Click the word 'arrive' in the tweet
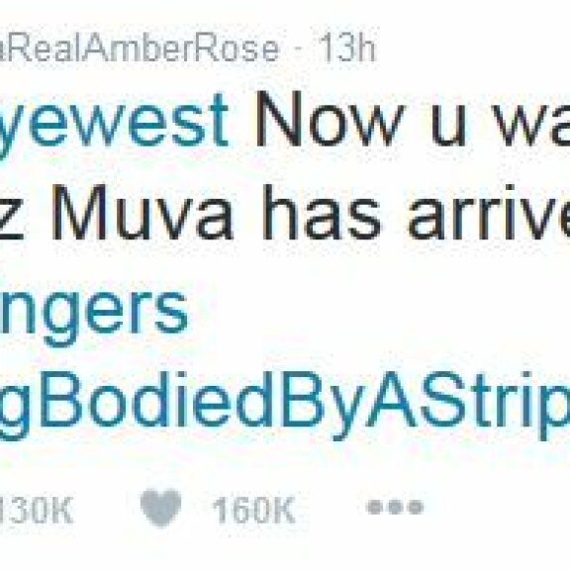Screen dimensions: 570x570 (489, 213)
